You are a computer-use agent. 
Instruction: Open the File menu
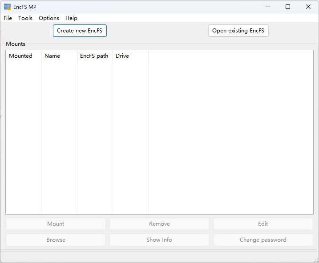click(8, 18)
